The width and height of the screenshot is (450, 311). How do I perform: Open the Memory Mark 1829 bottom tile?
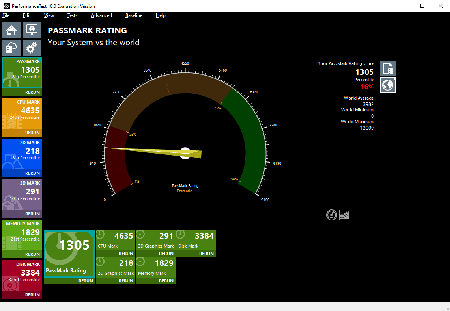(x=155, y=268)
